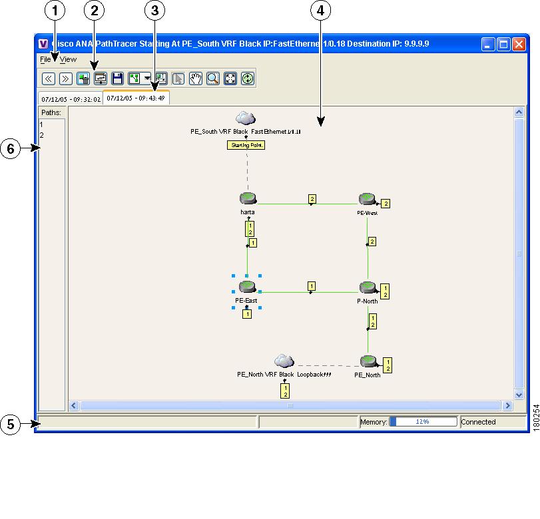Click the Memory 12% progress bar
The height and width of the screenshot is (519, 540).
tap(423, 422)
